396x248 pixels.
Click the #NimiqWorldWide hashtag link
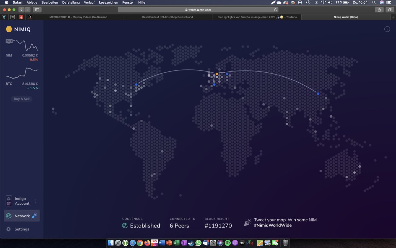pyautogui.click(x=273, y=225)
